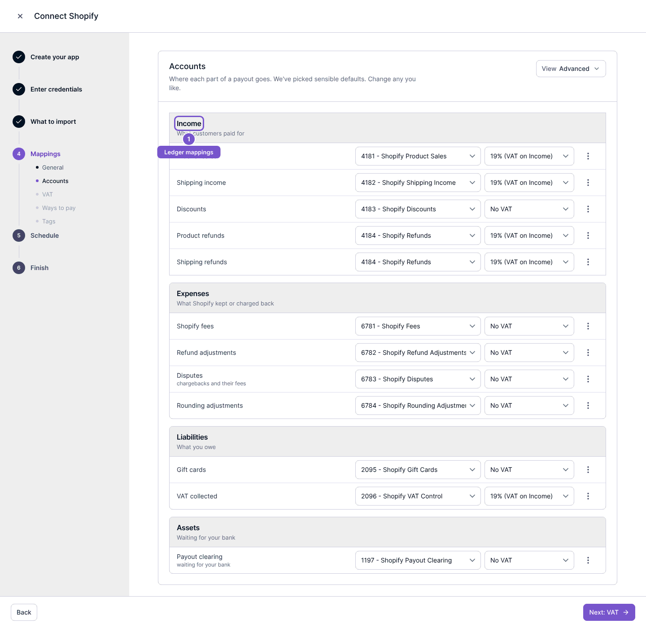
Task: Open the 2096 Shopify VAT Control dropdown
Action: (x=418, y=496)
